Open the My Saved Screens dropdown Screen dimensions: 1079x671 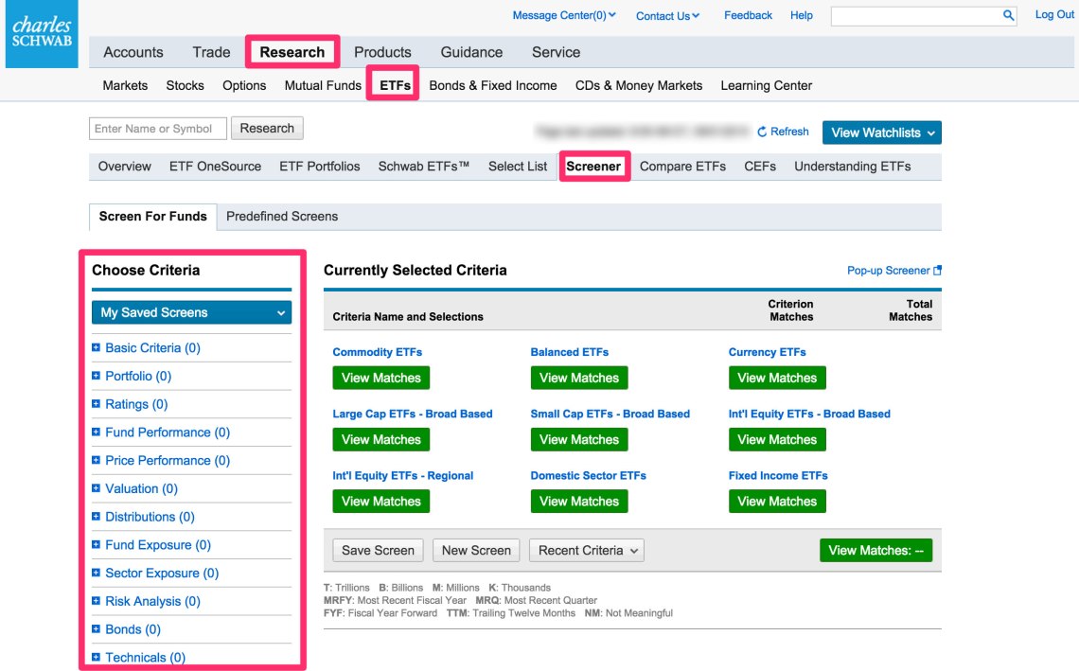pyautogui.click(x=192, y=312)
